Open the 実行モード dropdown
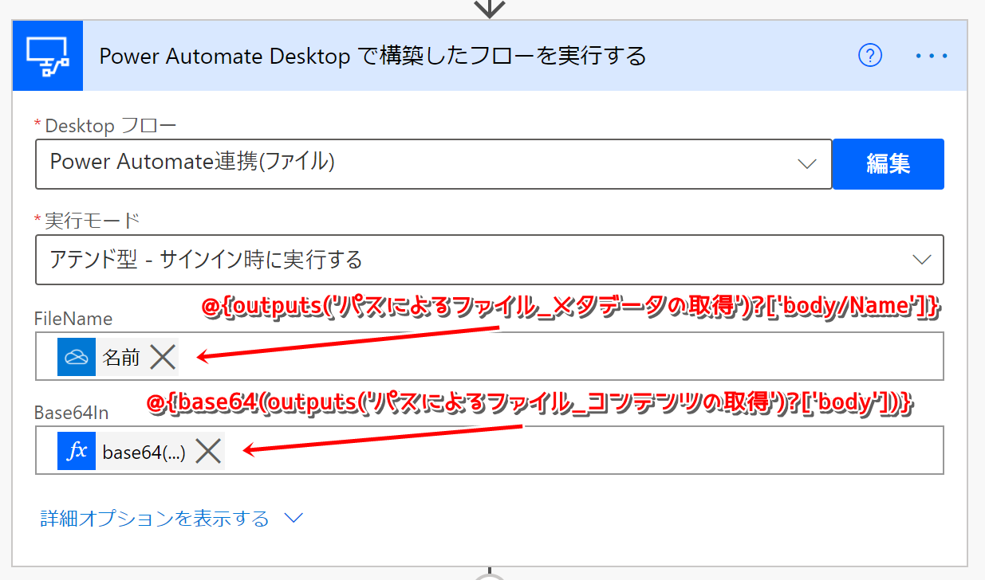Screen dimensions: 985x580 tap(490, 260)
